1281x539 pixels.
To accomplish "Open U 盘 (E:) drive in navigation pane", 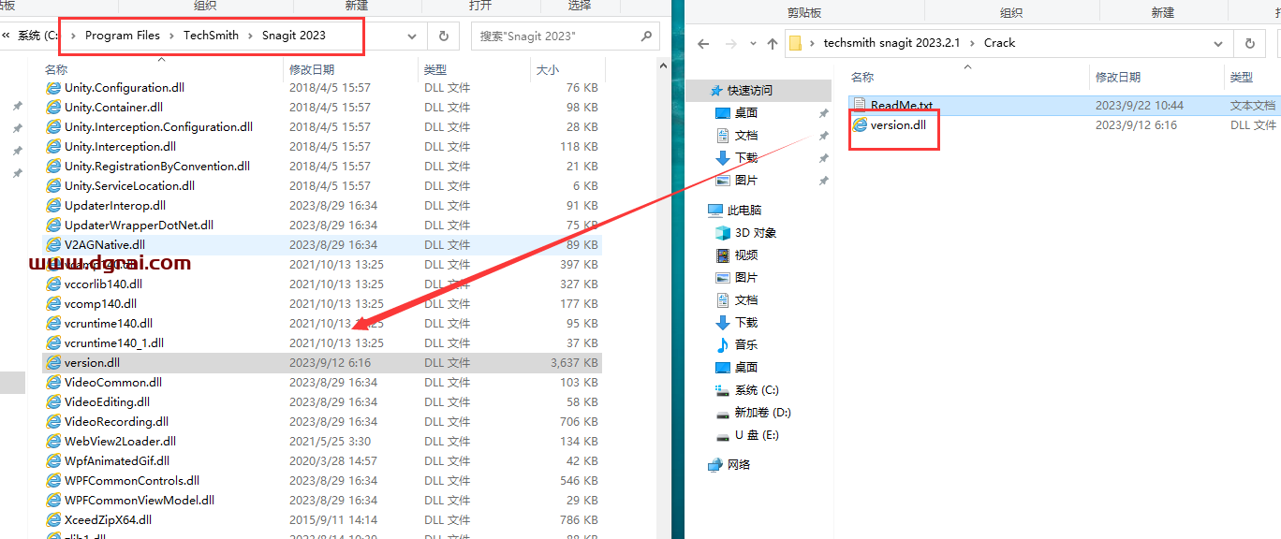I will pos(746,435).
